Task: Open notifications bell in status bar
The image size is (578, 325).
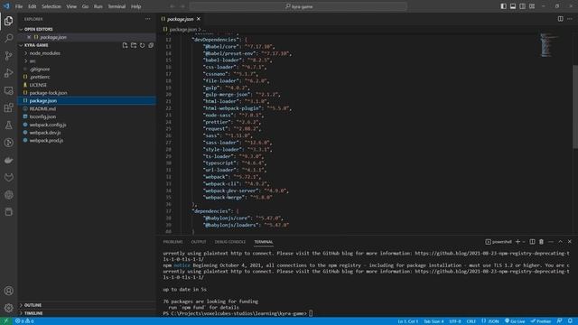Action: 570,321
